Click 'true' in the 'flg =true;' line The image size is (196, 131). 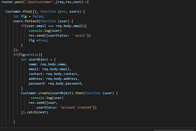coord(42,40)
